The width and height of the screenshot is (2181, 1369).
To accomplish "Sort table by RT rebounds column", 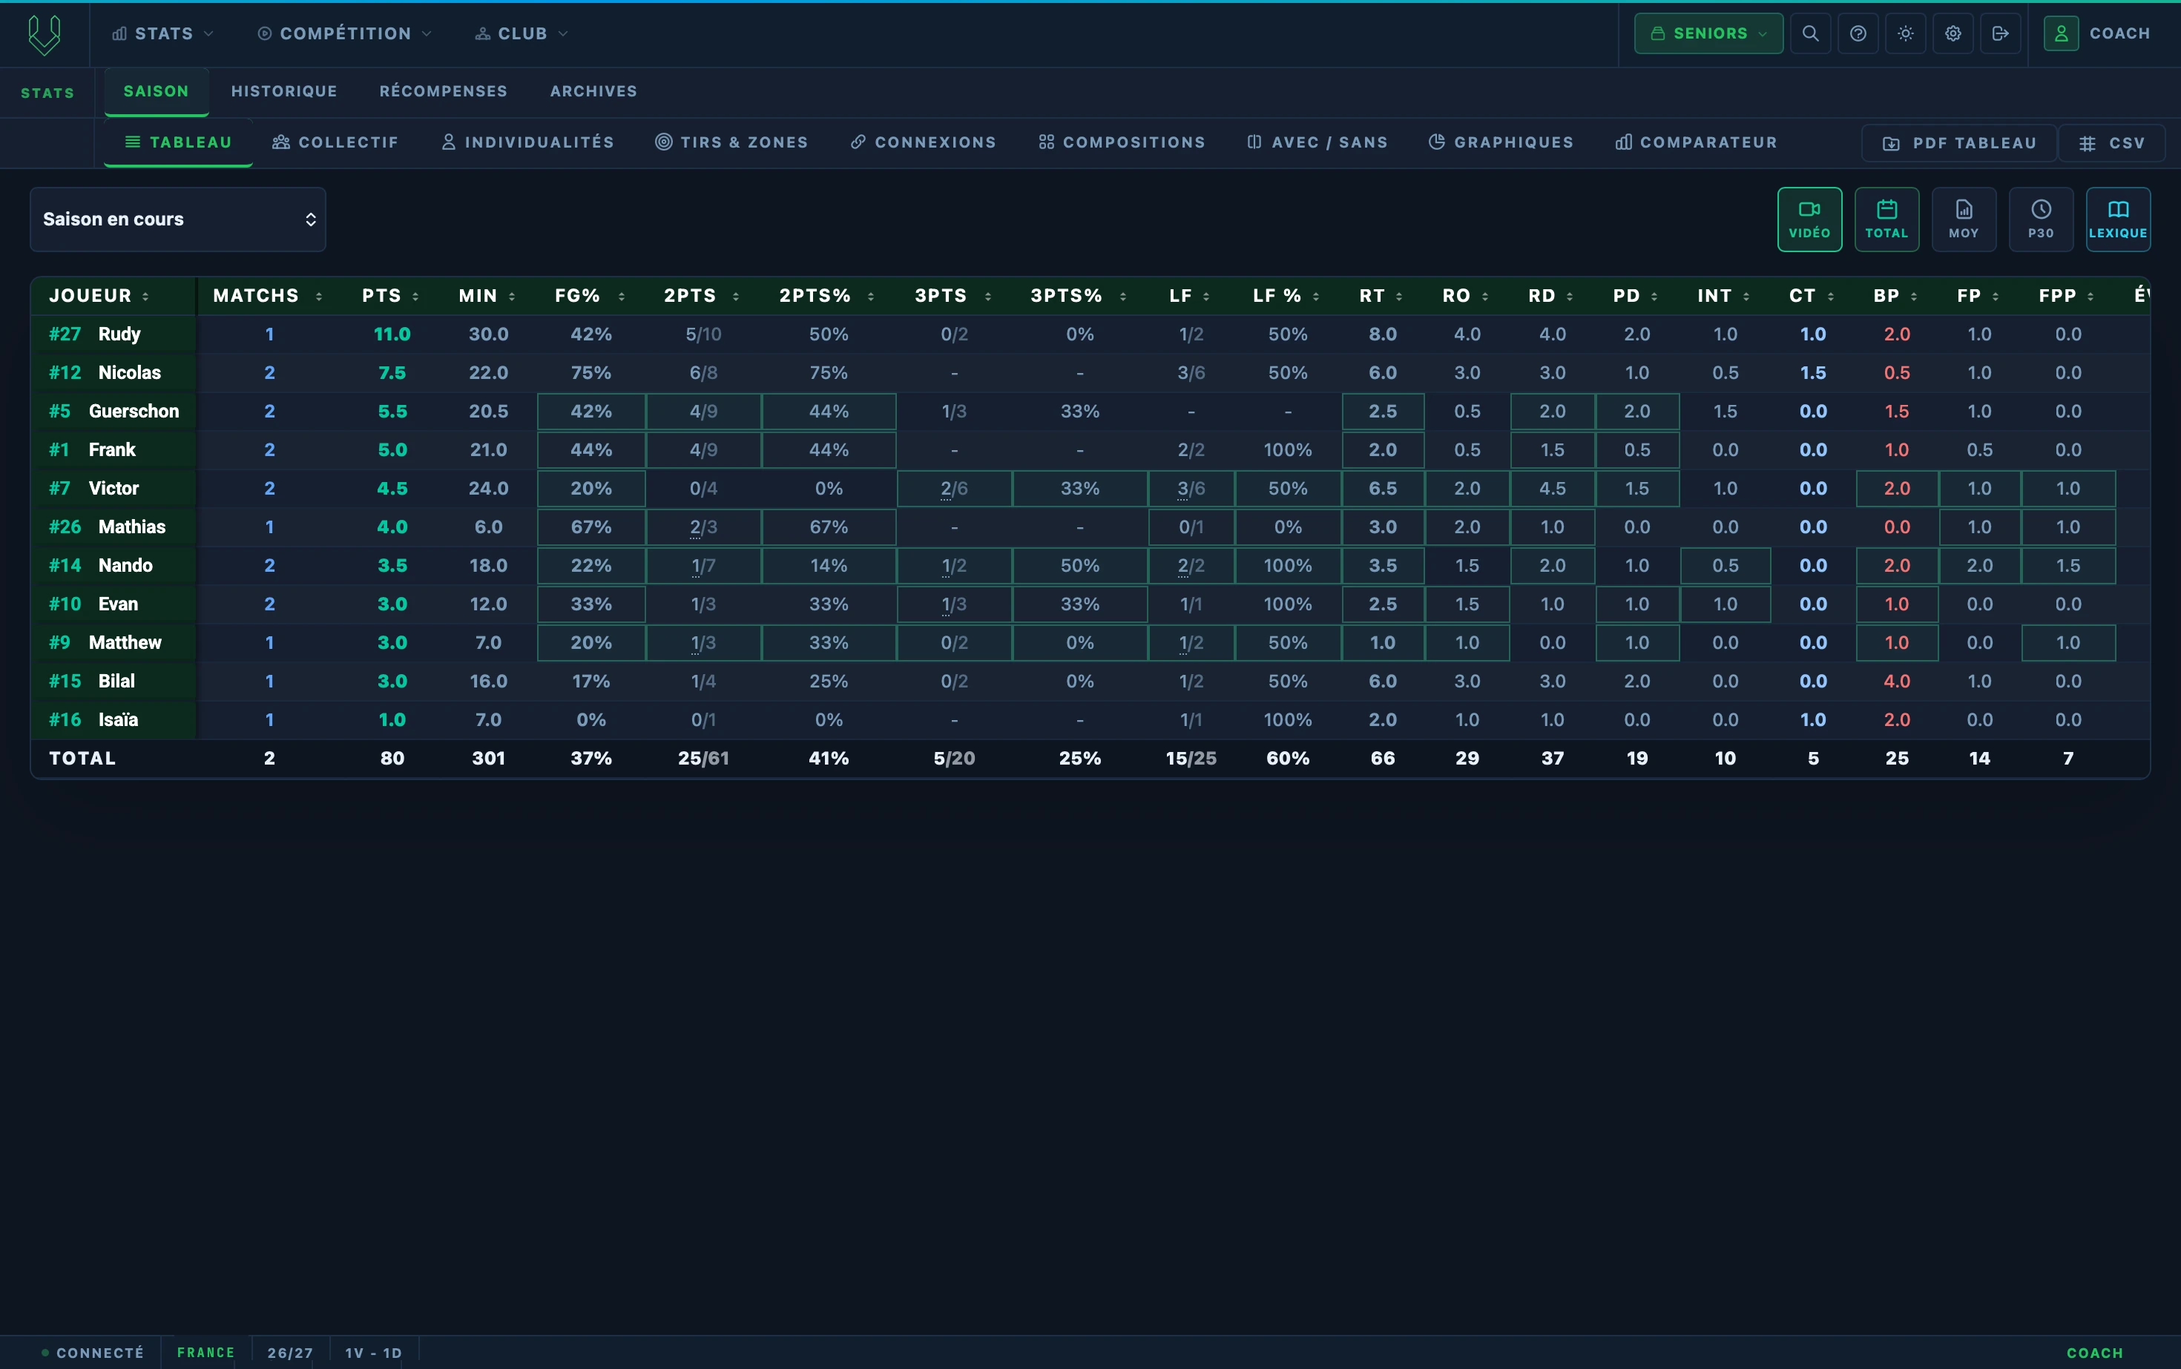I will click(1381, 296).
